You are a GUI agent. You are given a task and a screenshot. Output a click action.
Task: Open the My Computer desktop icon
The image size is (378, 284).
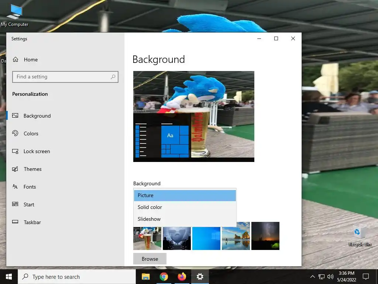pyautogui.click(x=14, y=16)
